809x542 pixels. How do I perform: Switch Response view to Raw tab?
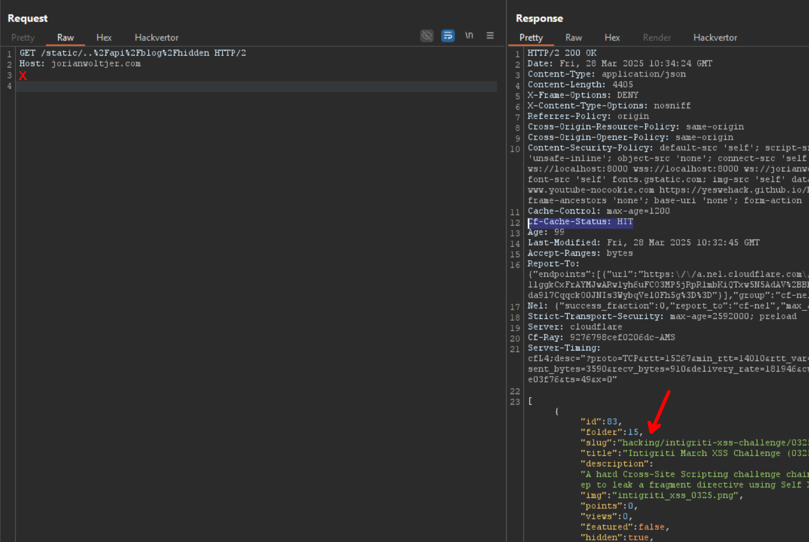[x=574, y=38]
